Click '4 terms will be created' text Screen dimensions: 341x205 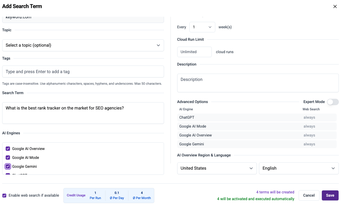point(275,192)
